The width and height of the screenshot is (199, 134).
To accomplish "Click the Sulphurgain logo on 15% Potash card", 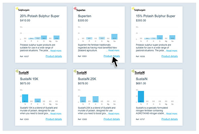I will tap(139, 10).
